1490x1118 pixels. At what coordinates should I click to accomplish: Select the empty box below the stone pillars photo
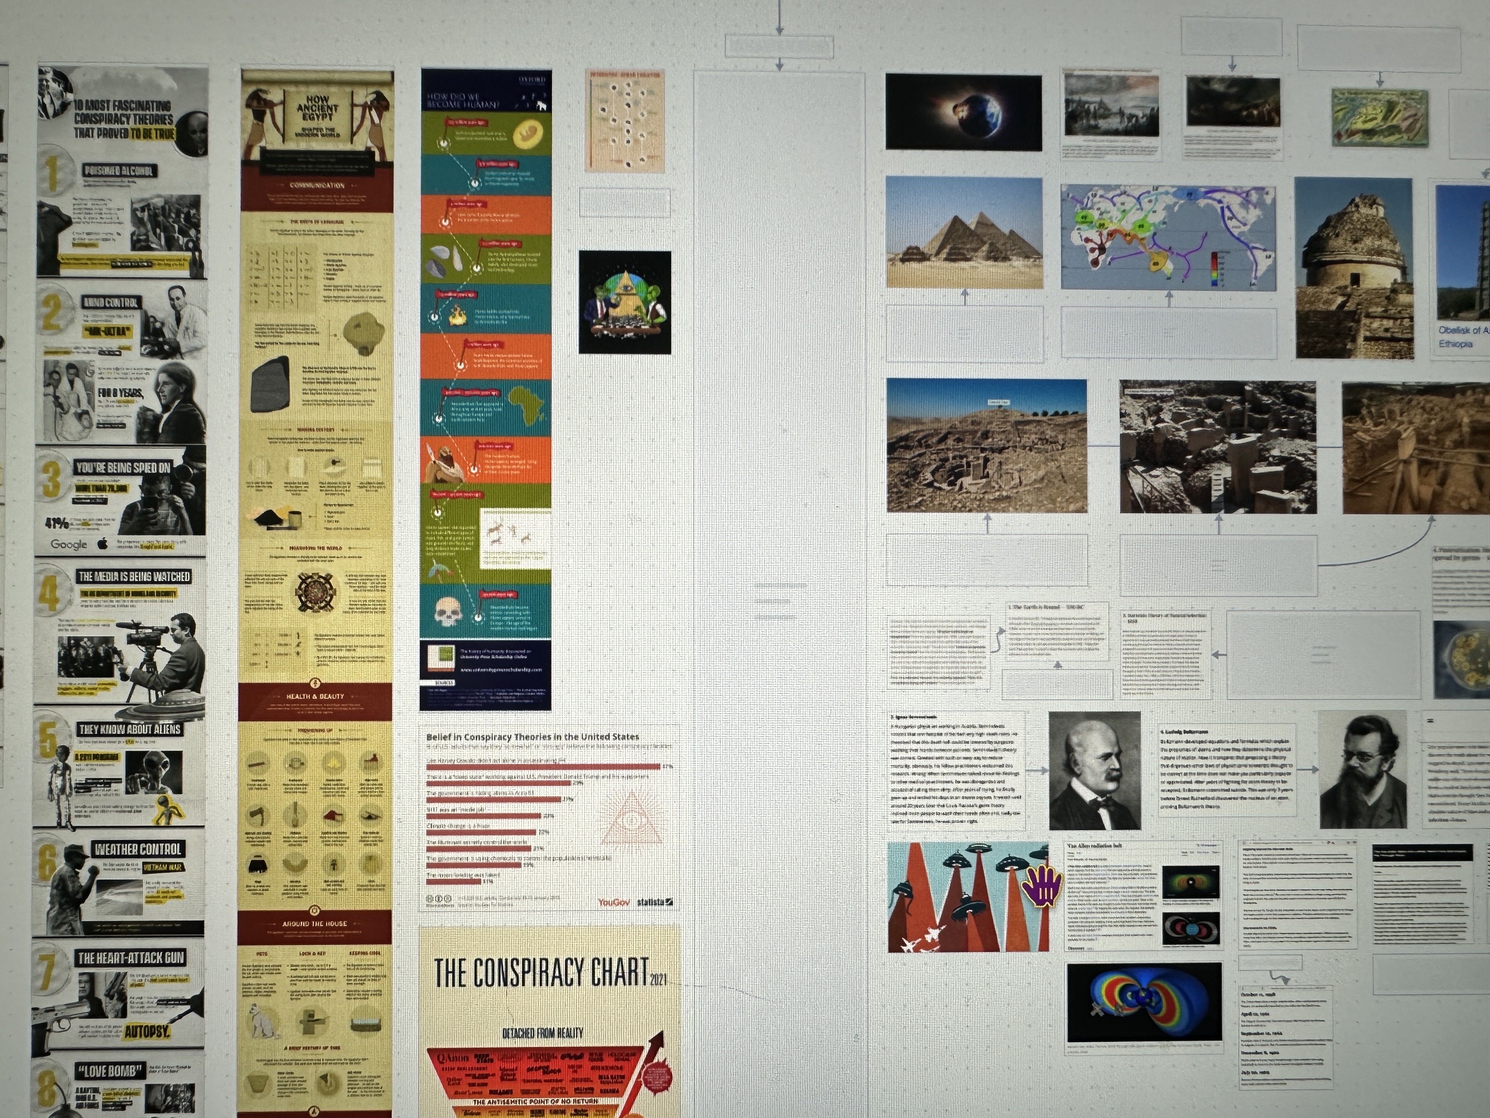point(1218,566)
